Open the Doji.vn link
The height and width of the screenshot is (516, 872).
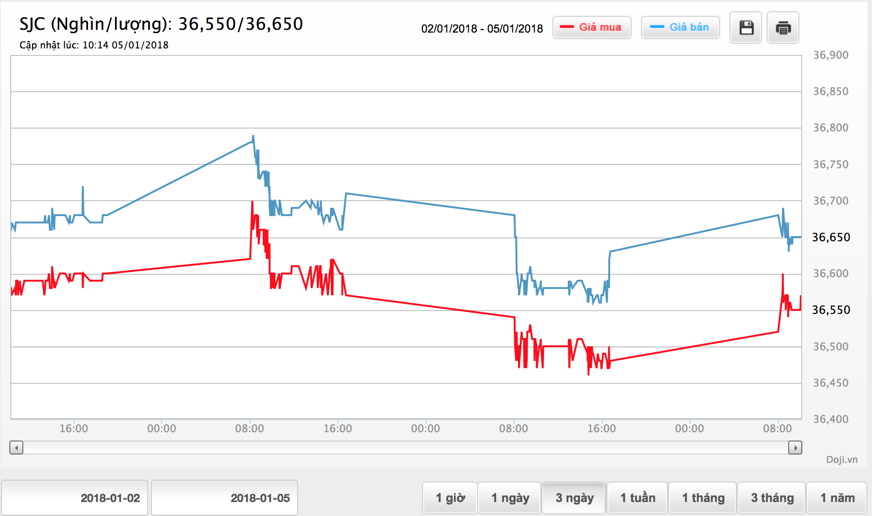842,460
